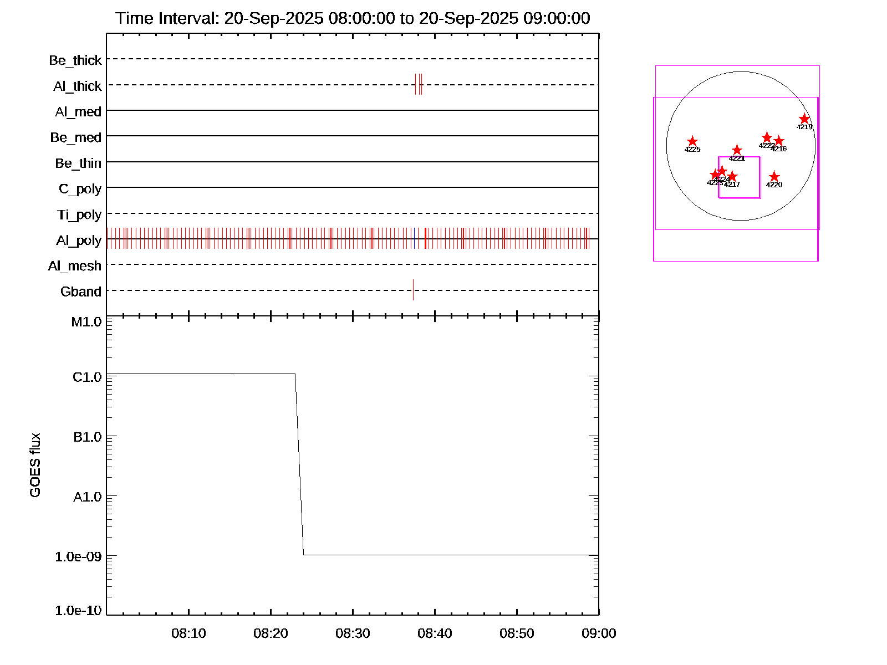The image size is (887, 665).
Task: Click the single Gband exposure tick mark
Action: click(413, 290)
